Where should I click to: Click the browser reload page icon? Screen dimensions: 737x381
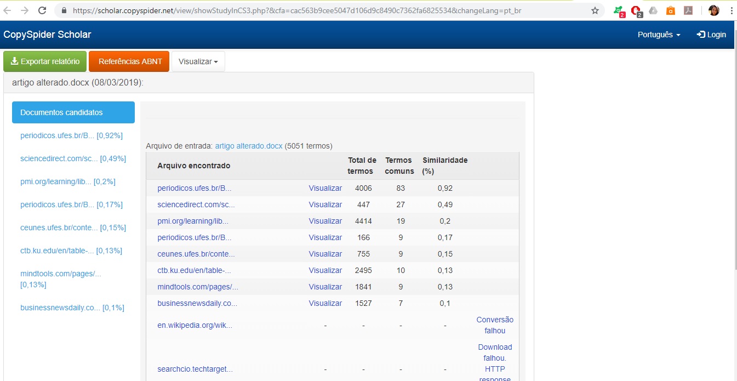42,10
